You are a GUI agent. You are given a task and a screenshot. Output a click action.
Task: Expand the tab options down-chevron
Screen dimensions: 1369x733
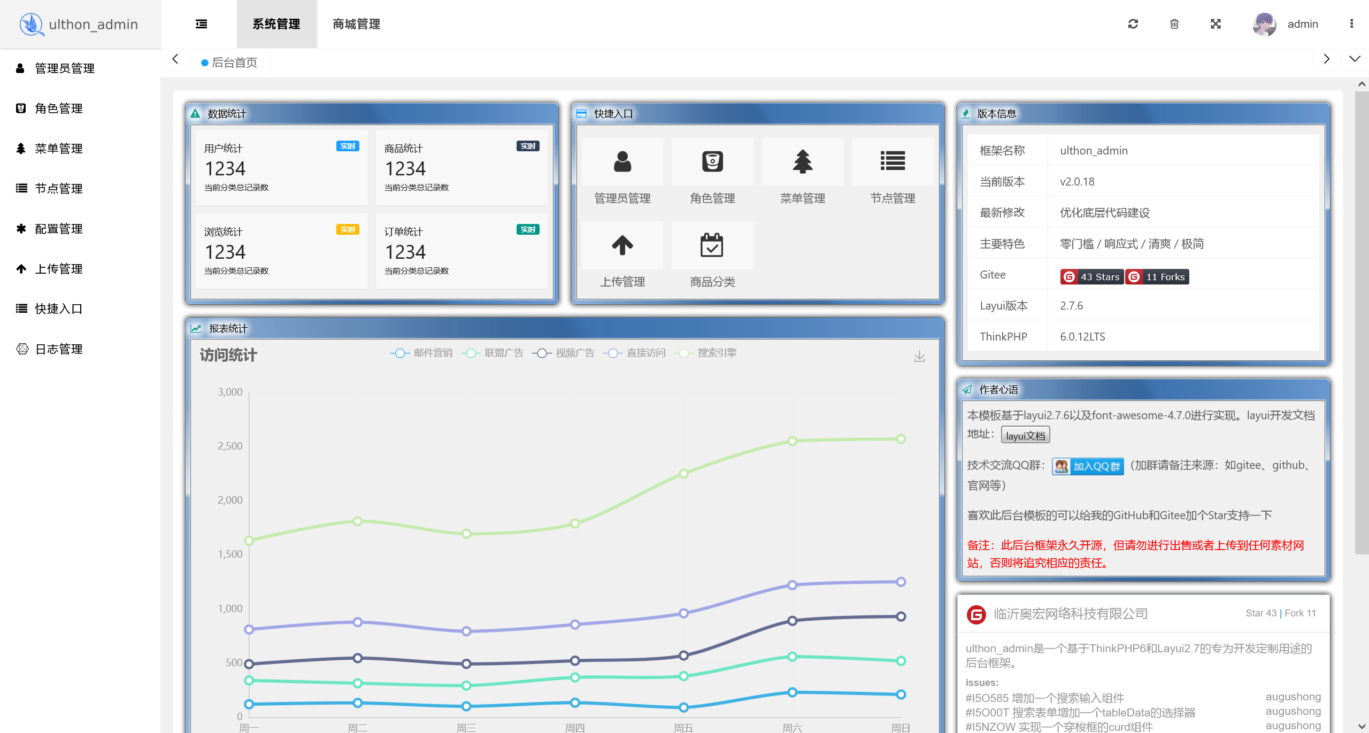[x=1355, y=59]
